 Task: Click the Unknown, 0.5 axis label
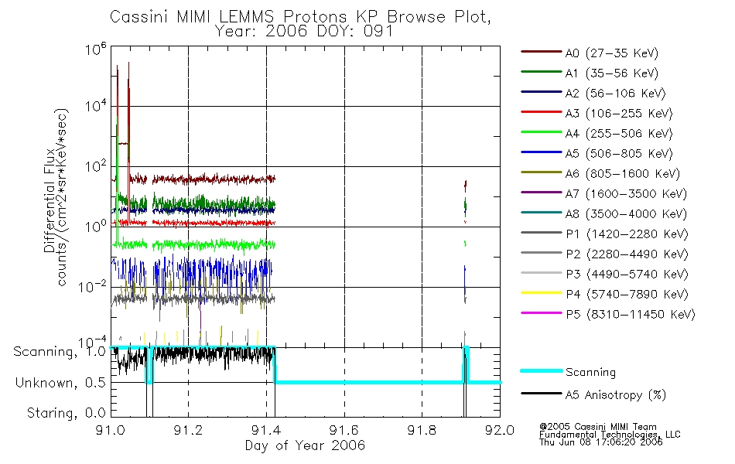(x=60, y=383)
